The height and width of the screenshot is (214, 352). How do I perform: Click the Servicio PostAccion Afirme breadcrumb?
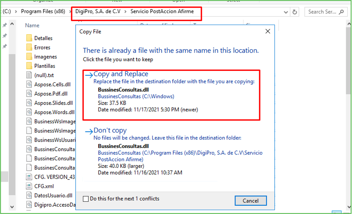point(162,12)
